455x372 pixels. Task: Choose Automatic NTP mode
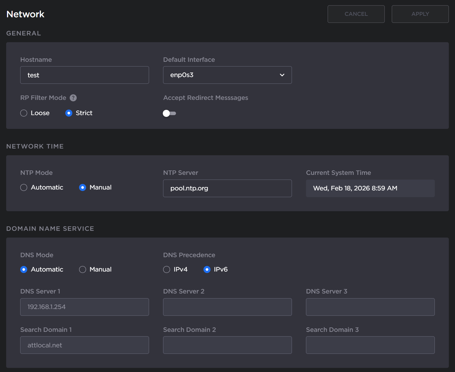[x=24, y=187]
